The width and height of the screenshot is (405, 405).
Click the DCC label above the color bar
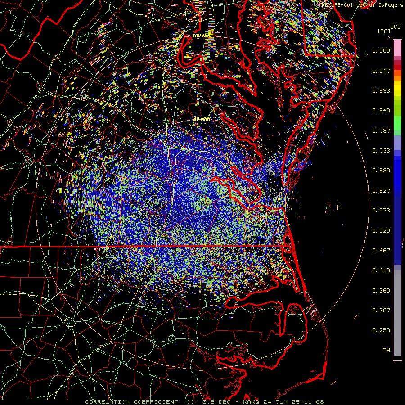(395, 27)
